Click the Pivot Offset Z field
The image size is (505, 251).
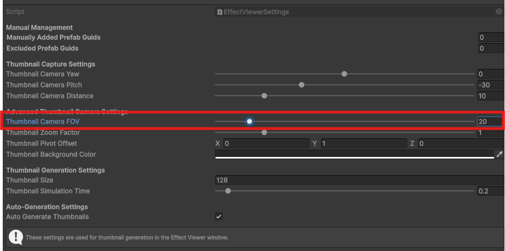click(x=459, y=143)
